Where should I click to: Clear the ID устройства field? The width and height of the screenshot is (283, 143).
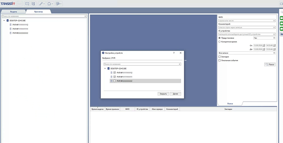[x=274, y=34]
